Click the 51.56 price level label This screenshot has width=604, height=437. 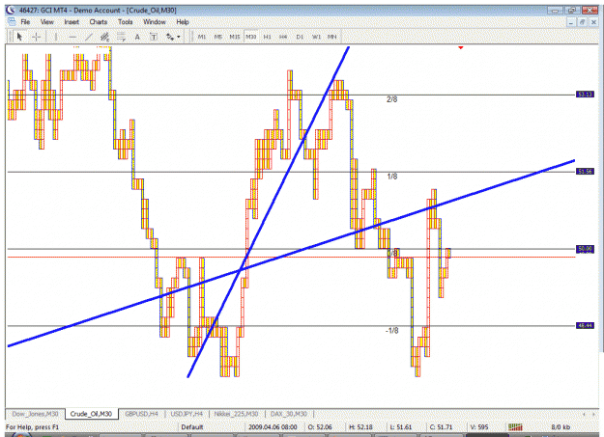(585, 171)
